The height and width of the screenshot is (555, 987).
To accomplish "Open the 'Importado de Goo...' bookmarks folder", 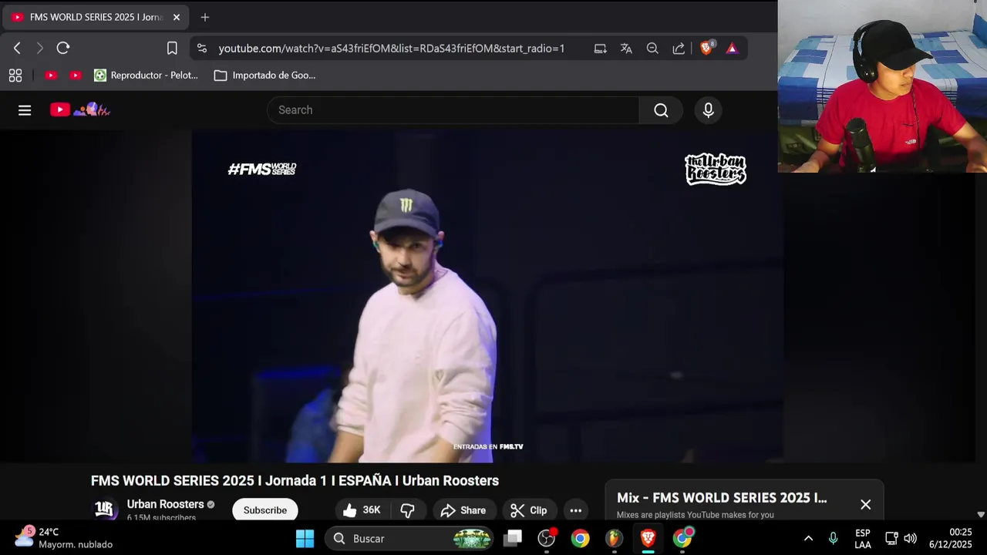I will 265,75.
